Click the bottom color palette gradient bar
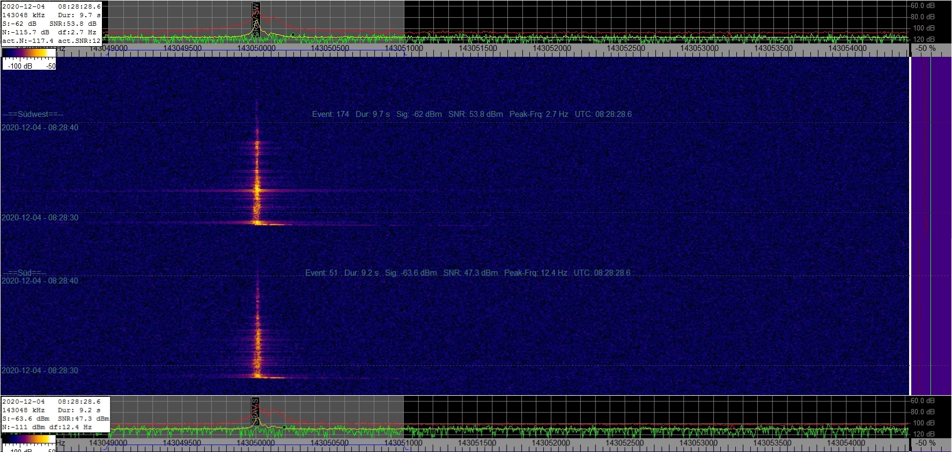Screen dimensions: 952x452 (28, 439)
